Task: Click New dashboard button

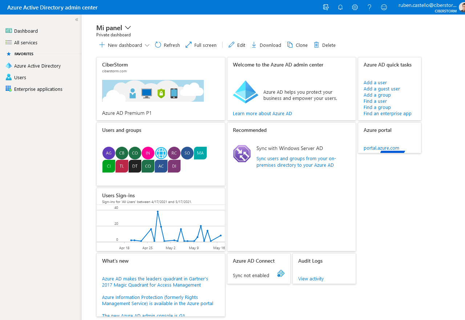Action: (121, 45)
